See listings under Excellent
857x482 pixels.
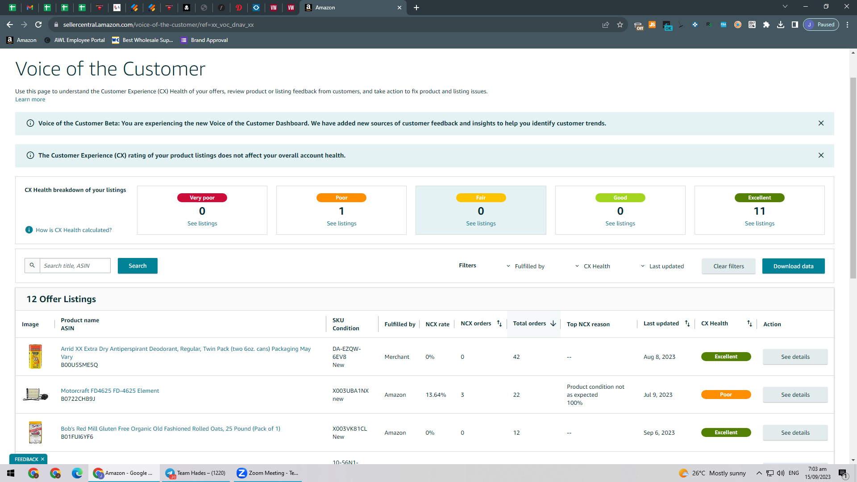[759, 224]
